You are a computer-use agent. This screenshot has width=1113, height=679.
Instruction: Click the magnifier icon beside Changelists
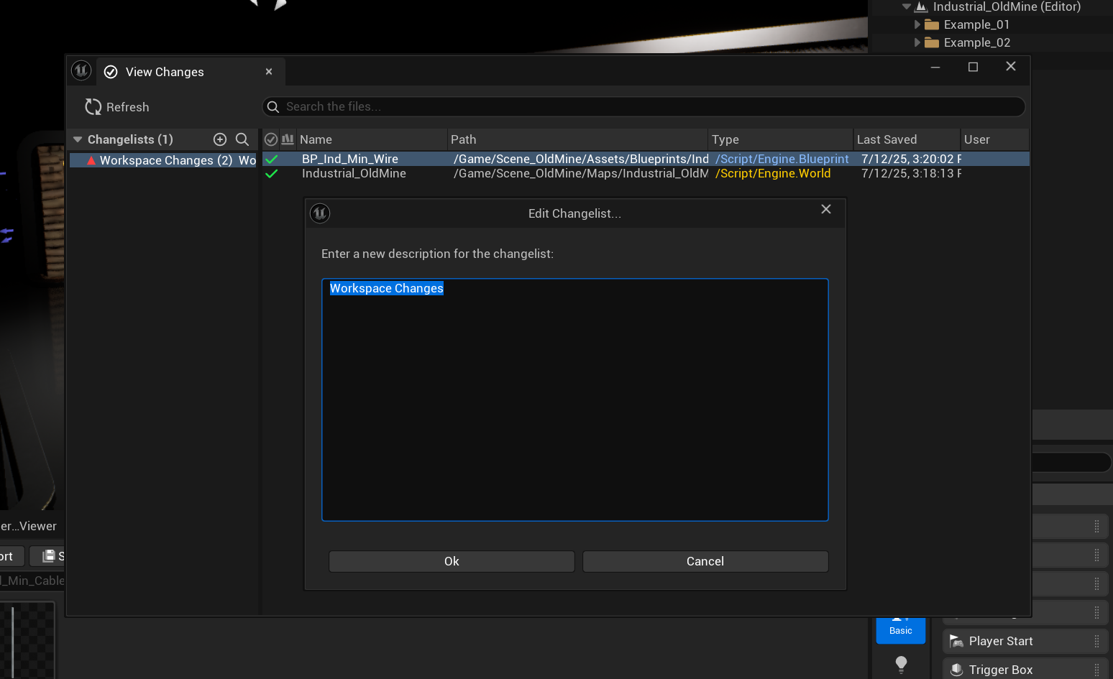pos(242,139)
